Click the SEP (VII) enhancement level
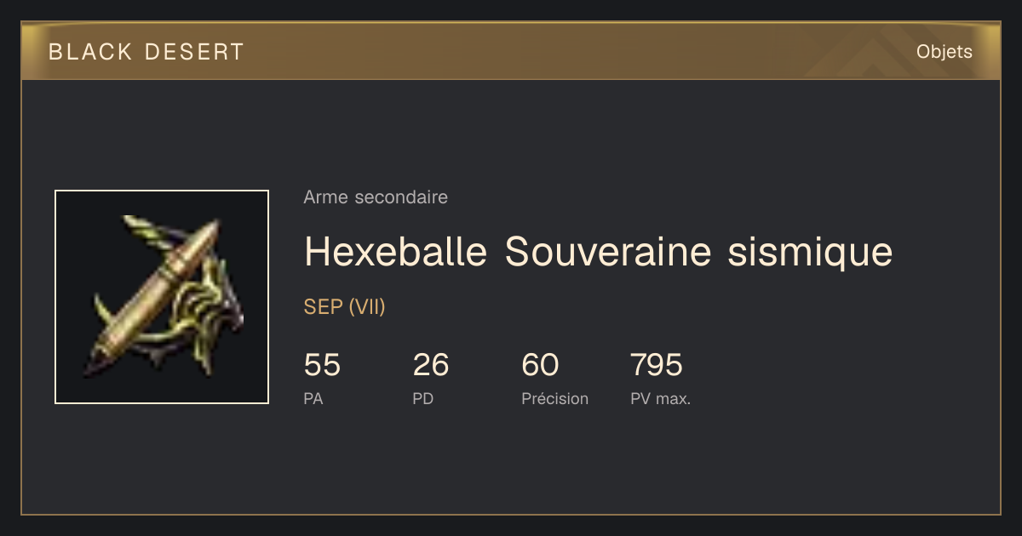The height and width of the screenshot is (536, 1022). [345, 307]
